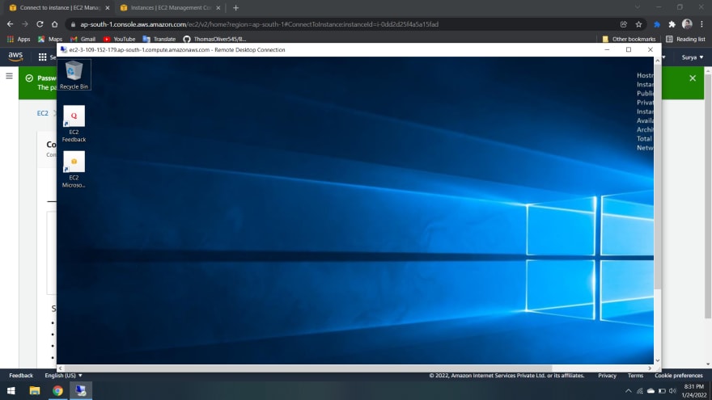
Task: Open the Chrome home page
Action: tap(54, 24)
